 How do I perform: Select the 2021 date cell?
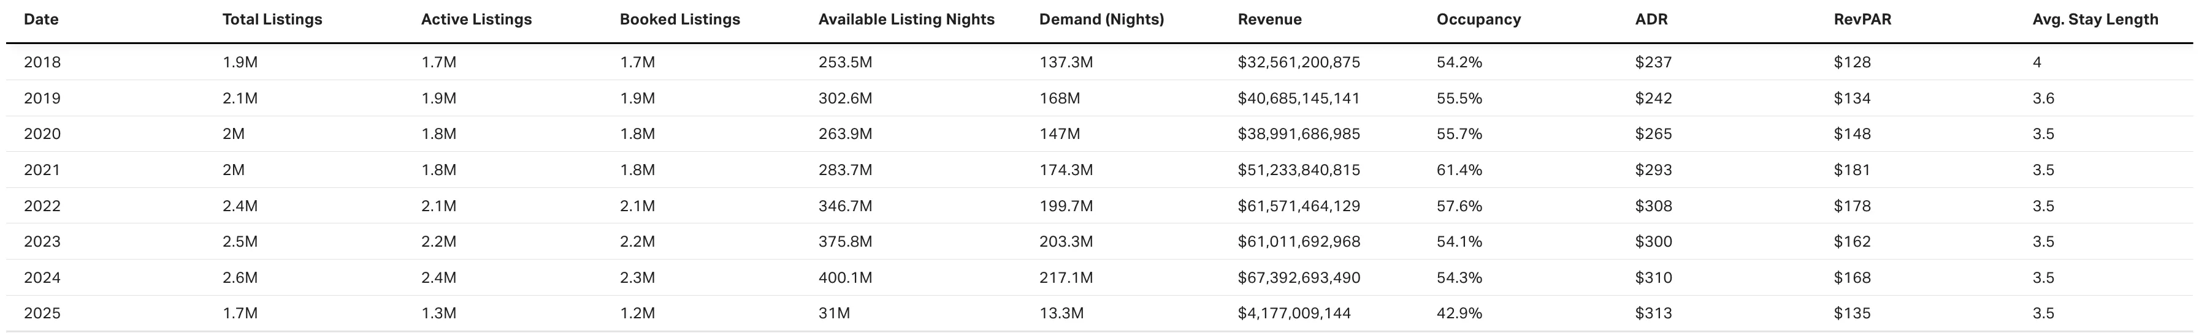[x=42, y=170]
